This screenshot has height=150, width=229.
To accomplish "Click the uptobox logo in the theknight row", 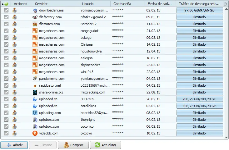I will coord(35,120).
